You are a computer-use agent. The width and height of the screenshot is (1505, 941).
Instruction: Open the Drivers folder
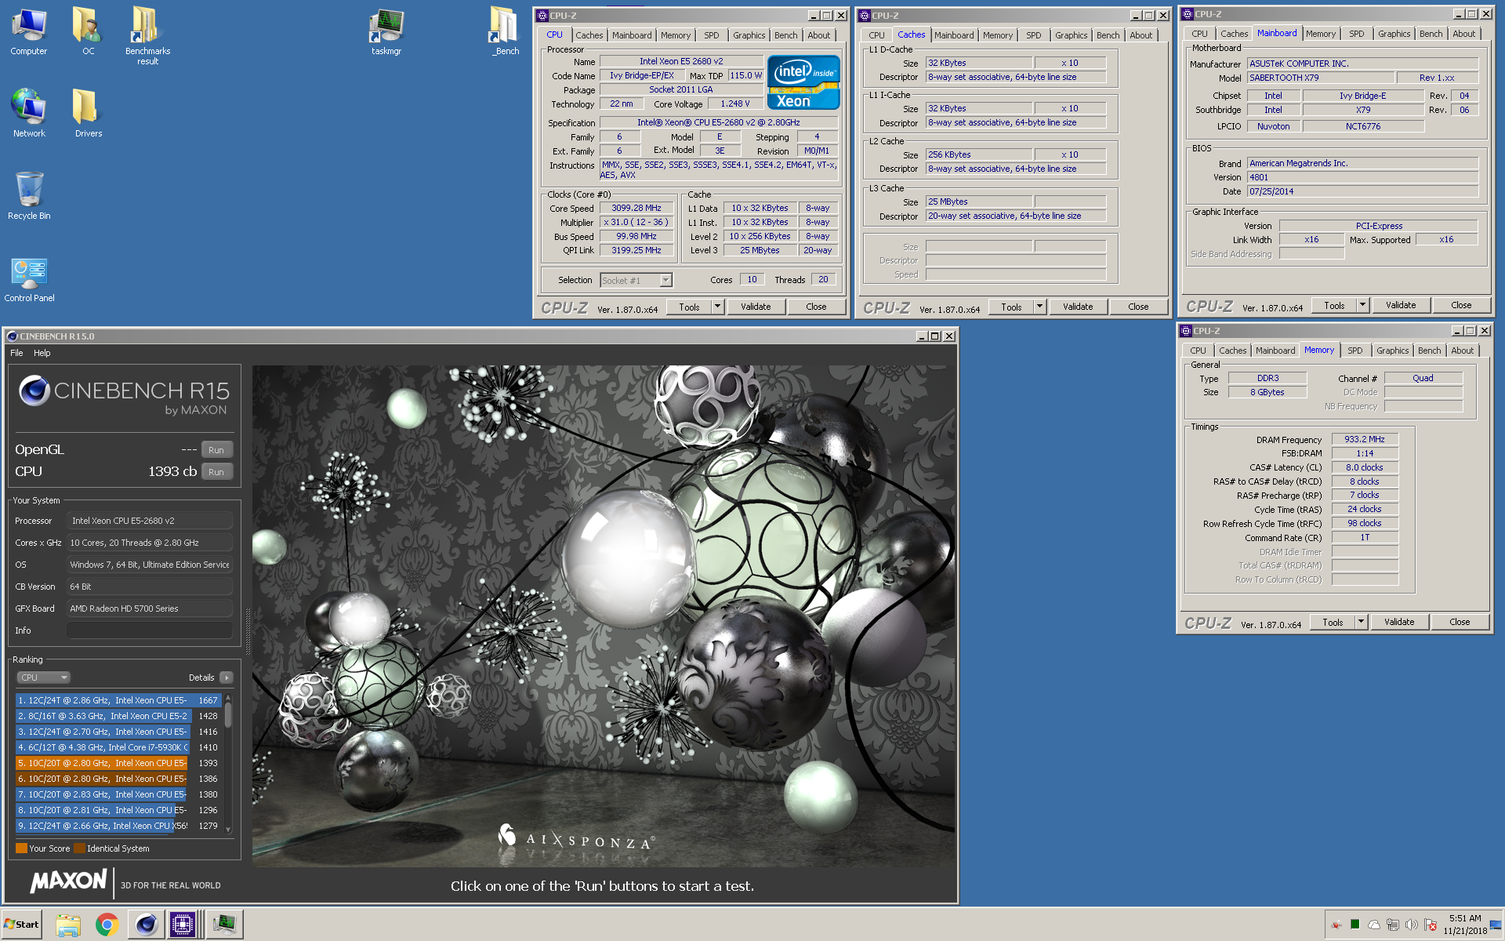pos(89,114)
